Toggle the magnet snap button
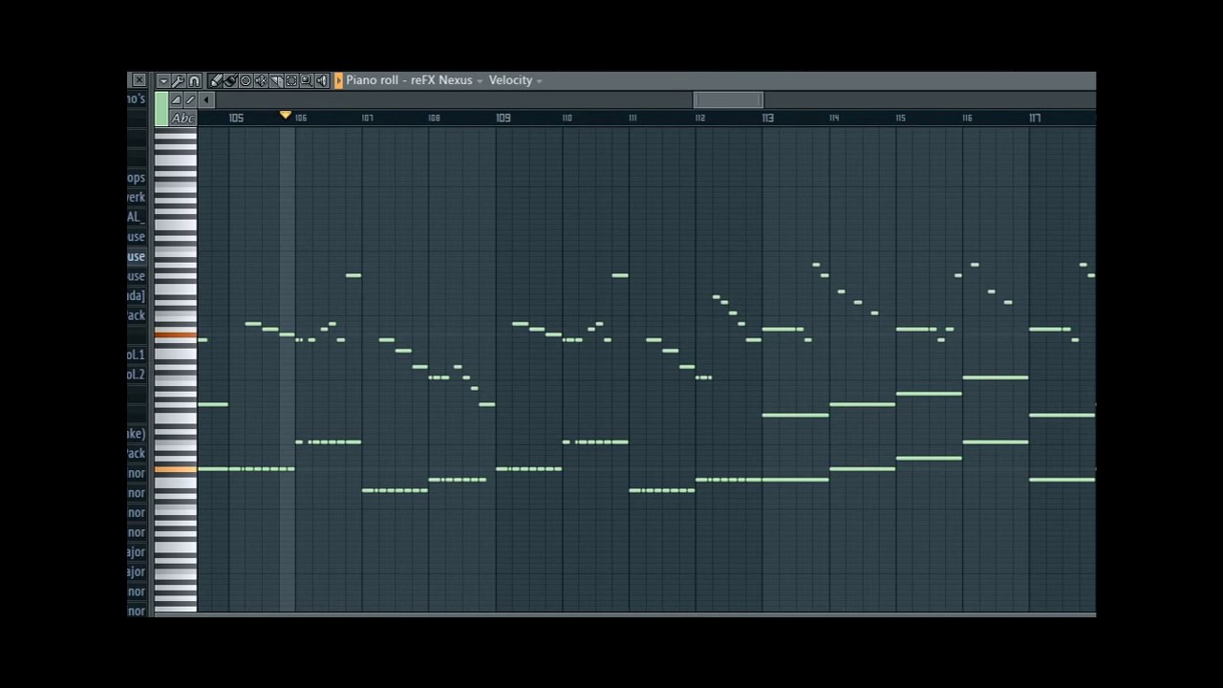Viewport: 1223px width, 688px height. [x=194, y=81]
